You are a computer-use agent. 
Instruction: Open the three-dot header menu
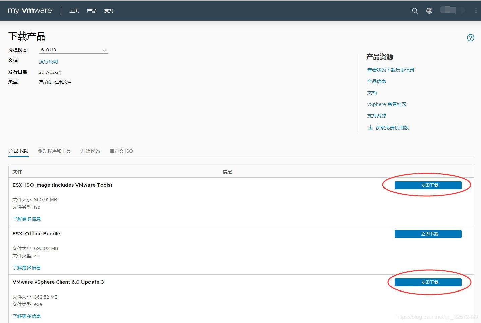point(476,11)
